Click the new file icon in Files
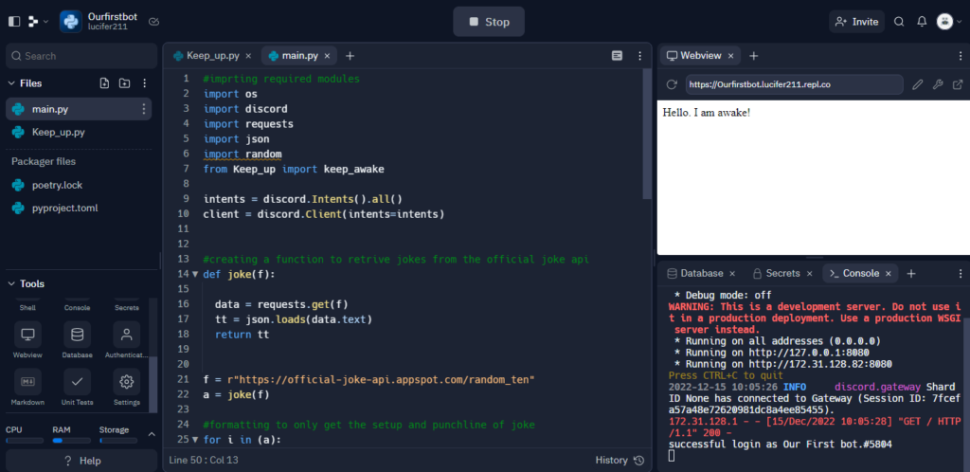Image resolution: width=970 pixels, height=472 pixels. click(x=104, y=83)
